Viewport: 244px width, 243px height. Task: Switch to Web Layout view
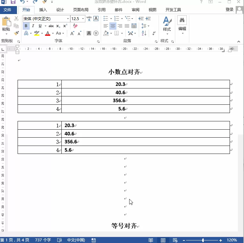pos(175,240)
